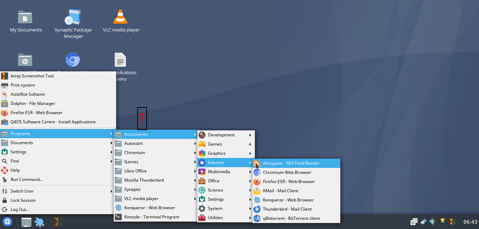
Task: Choose Lock Session in start menu
Action: [x=23, y=200]
